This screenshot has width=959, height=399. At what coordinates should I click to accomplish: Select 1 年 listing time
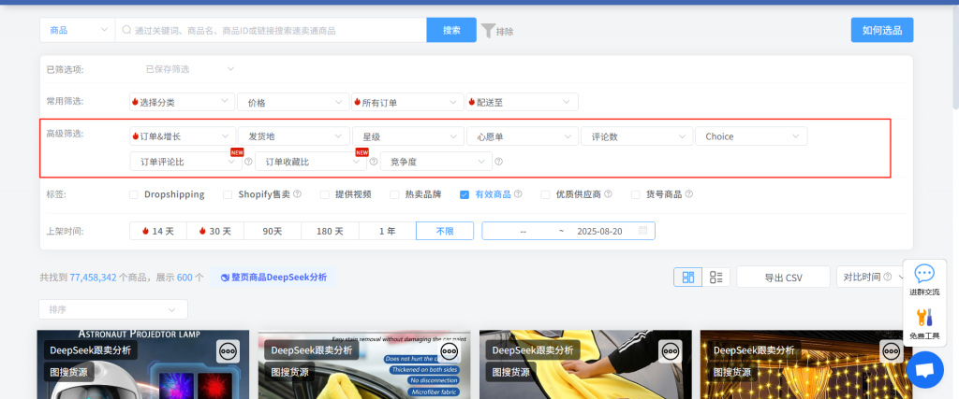pyautogui.click(x=387, y=231)
